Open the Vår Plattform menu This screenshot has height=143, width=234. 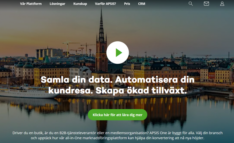point(31,4)
